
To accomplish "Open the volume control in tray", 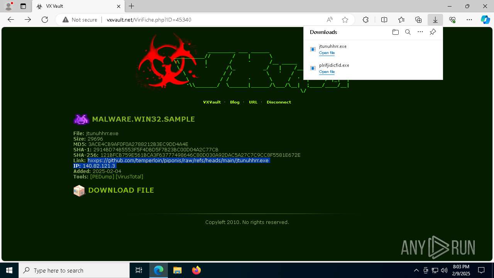I will (444, 270).
